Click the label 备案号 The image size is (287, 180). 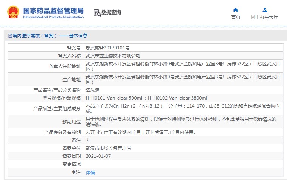[x=74, y=48]
